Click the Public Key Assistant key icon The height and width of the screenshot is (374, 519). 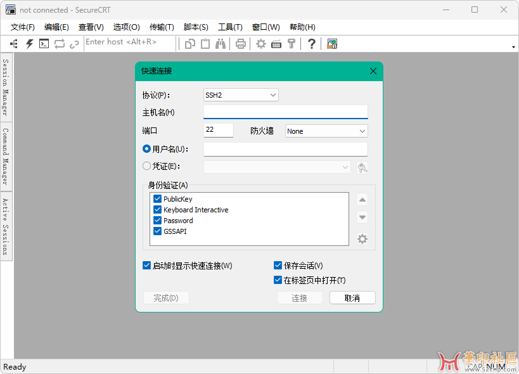(x=292, y=44)
